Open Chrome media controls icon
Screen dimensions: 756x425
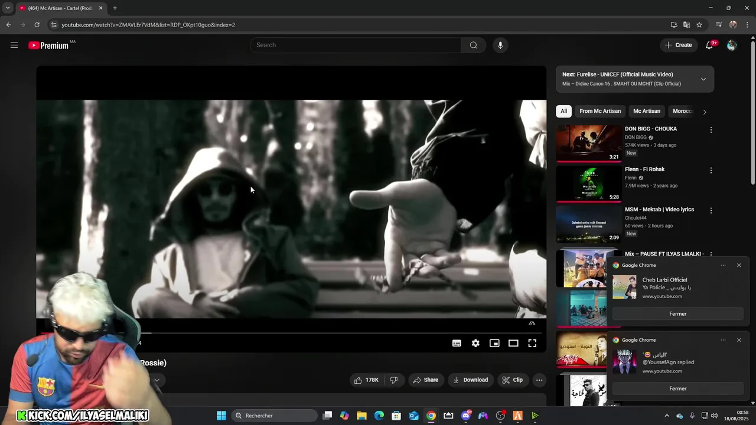pyautogui.click(x=719, y=25)
